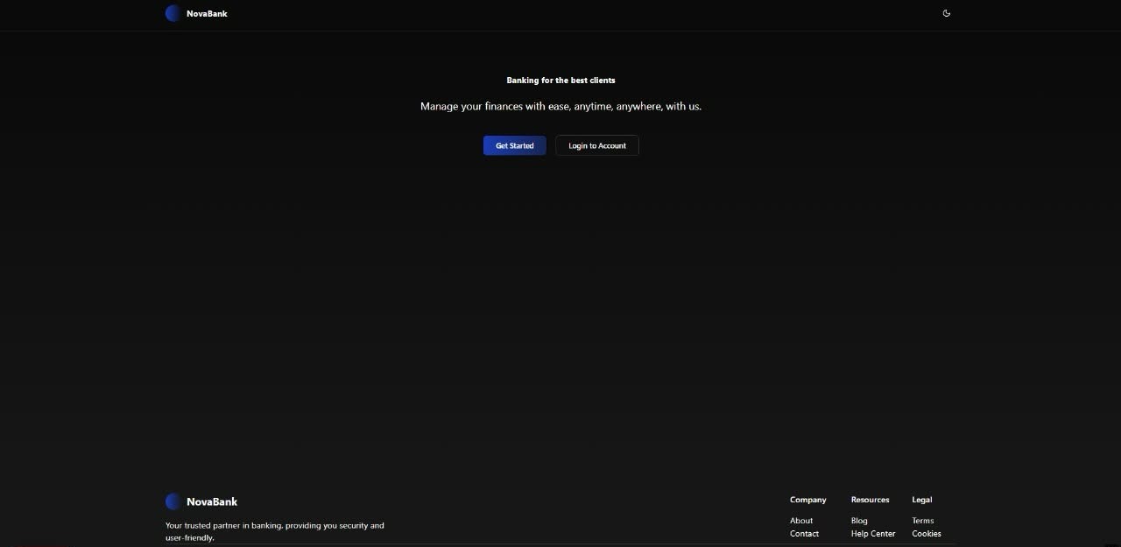Go to the Contact page

coord(804,534)
